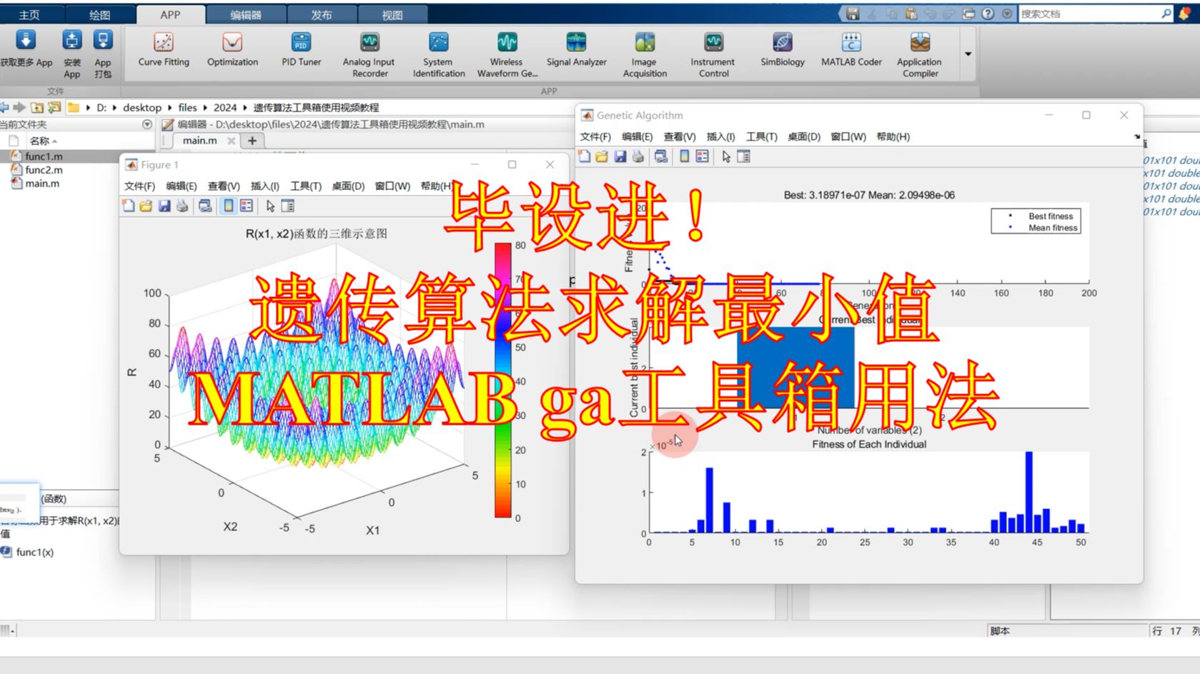Toggle Edit Plot arrow in Figure 1
1200x674 pixels.
pyautogui.click(x=270, y=206)
